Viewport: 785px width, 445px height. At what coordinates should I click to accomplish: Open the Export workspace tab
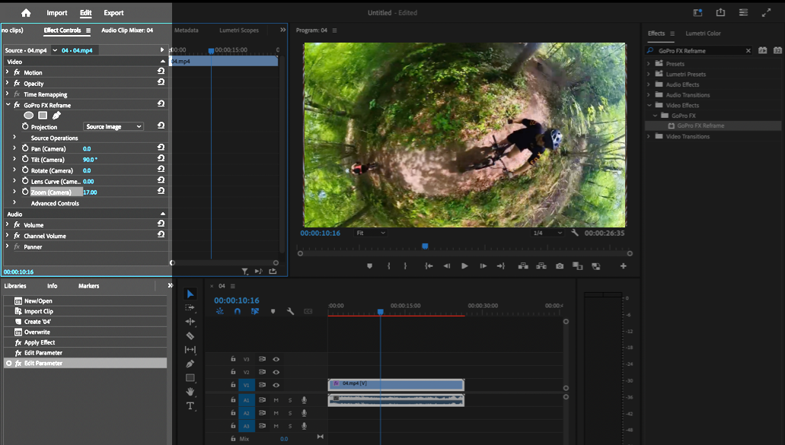coord(113,13)
